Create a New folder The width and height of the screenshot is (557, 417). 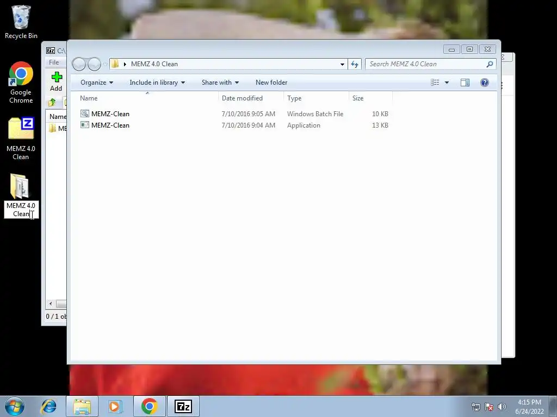click(271, 83)
